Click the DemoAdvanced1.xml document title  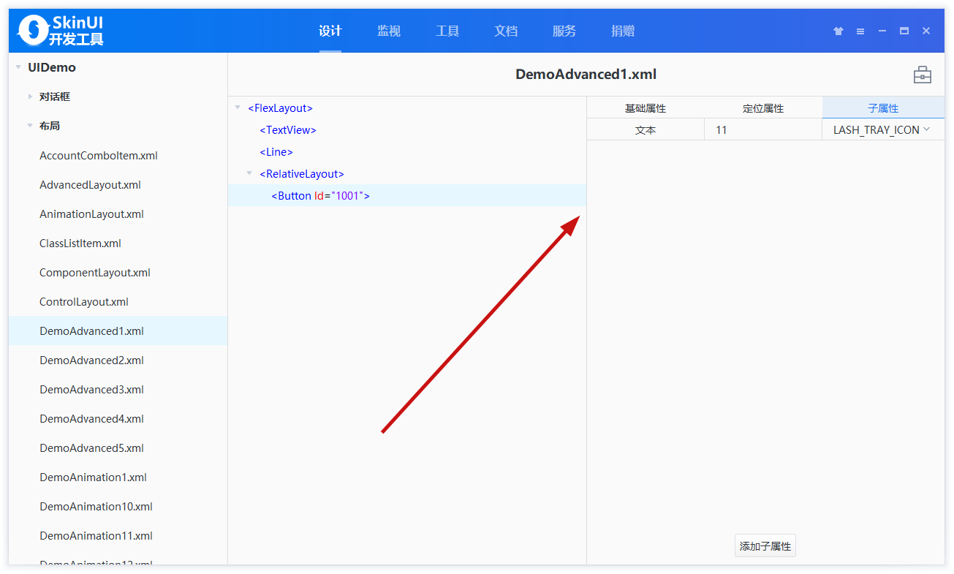point(586,74)
